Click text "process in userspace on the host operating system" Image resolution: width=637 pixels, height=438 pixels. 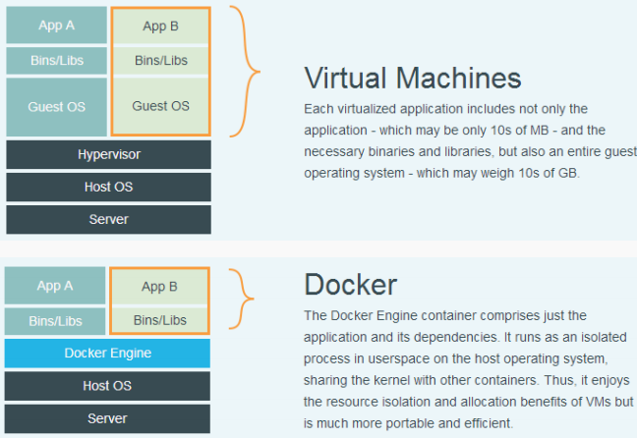455,358
